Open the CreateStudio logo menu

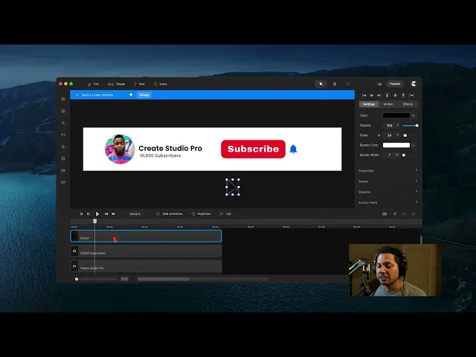click(x=414, y=84)
